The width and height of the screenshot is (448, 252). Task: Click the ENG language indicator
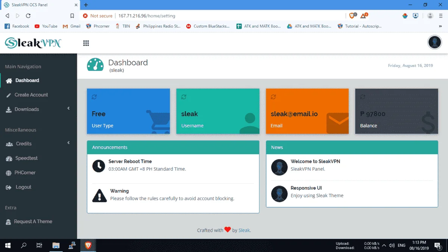402,245
